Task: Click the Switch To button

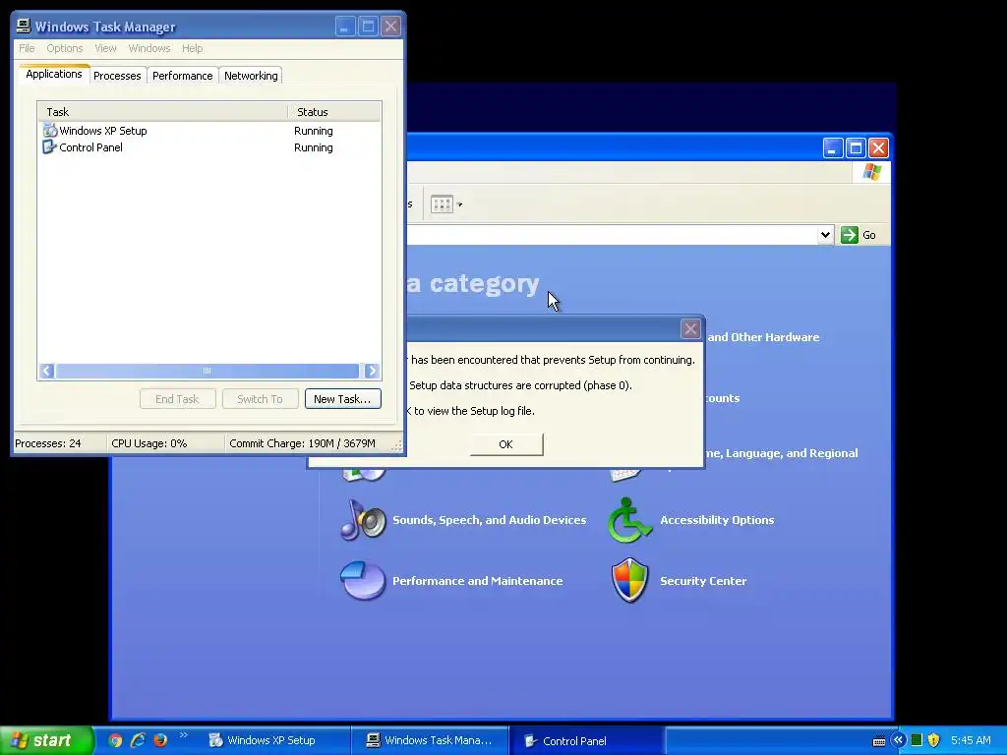Action: pyautogui.click(x=260, y=399)
